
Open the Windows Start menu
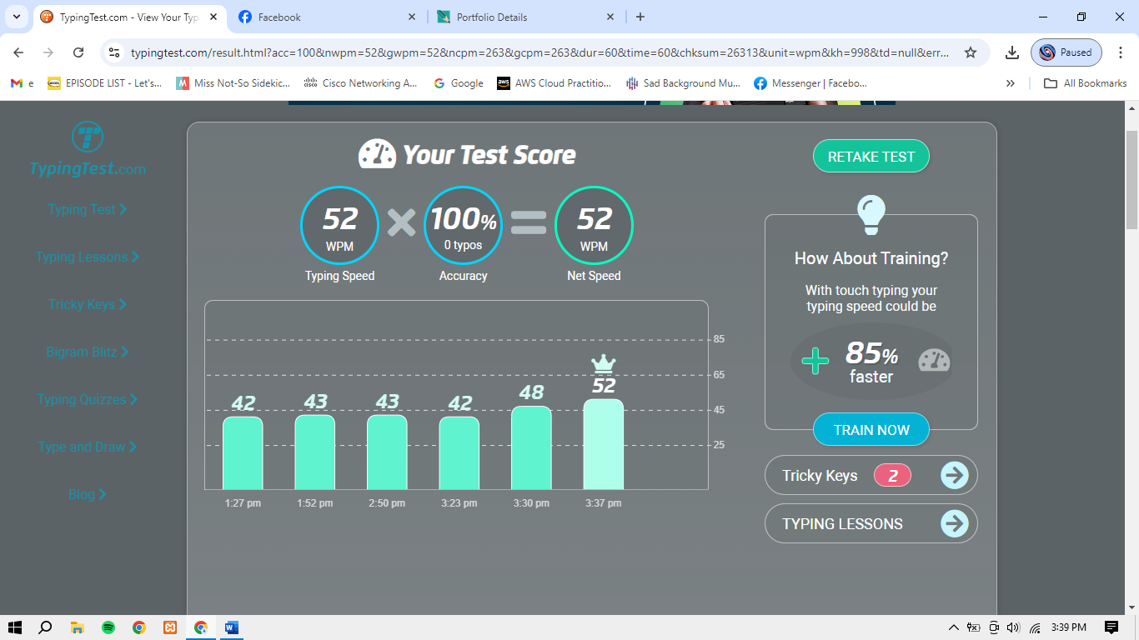point(15,627)
